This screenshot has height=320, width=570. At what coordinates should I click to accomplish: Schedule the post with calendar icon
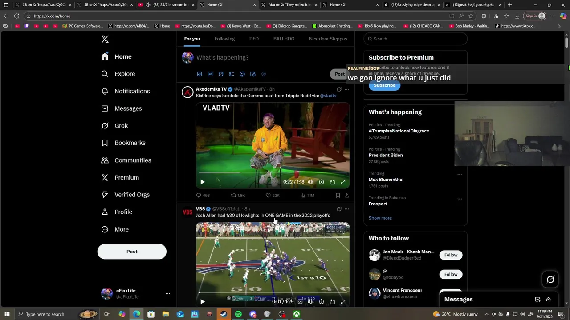pos(253,74)
